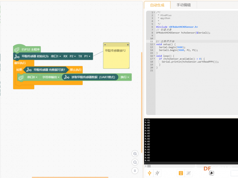Select the 读取甲醛传感器数据 block
The image size is (238, 178).
[90, 77]
